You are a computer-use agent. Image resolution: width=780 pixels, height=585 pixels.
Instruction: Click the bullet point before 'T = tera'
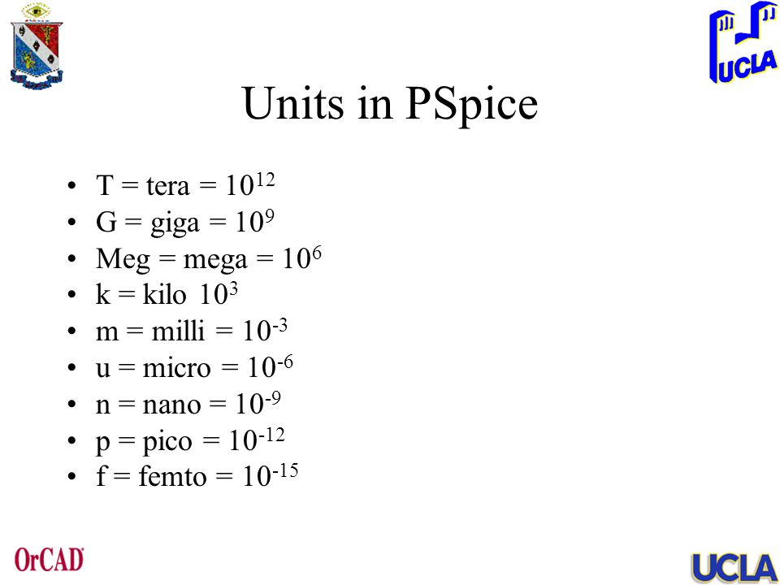72,187
